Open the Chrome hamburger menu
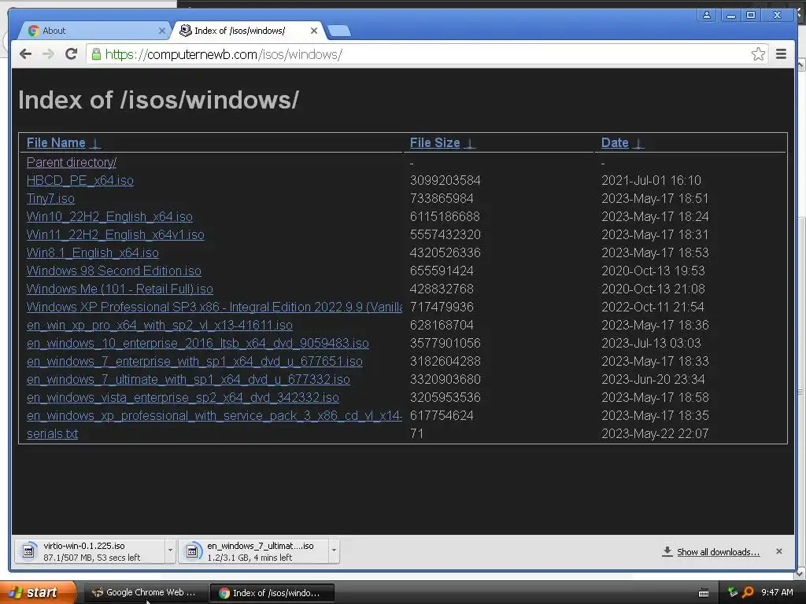The height and width of the screenshot is (604, 806). pos(781,54)
